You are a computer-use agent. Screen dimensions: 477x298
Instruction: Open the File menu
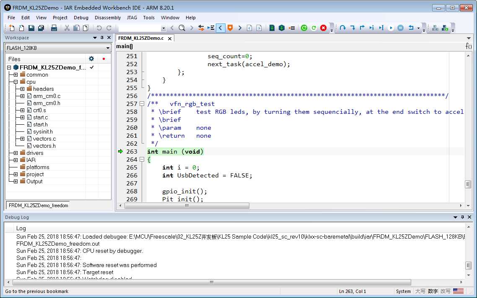point(11,18)
